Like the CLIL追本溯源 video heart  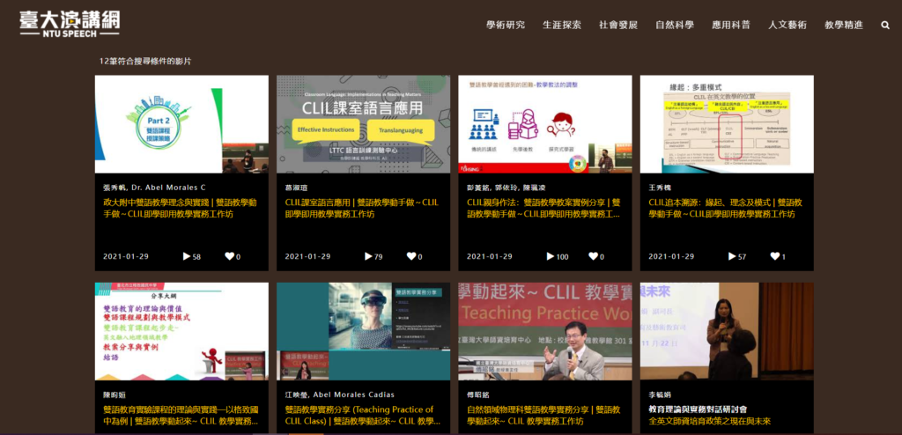coord(774,256)
